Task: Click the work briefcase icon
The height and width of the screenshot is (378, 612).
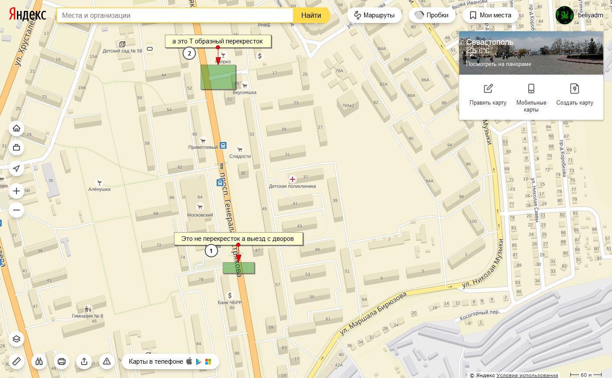Action: pyautogui.click(x=16, y=148)
